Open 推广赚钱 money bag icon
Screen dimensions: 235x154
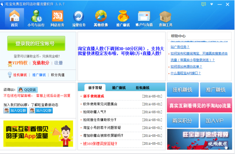click(123, 16)
